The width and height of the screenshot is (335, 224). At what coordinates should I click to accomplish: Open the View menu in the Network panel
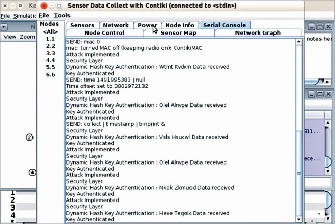(10, 37)
